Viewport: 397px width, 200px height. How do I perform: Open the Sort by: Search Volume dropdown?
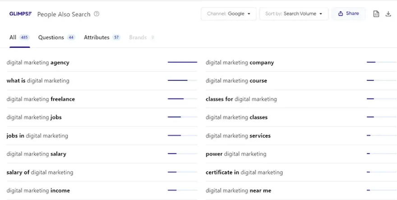click(294, 14)
